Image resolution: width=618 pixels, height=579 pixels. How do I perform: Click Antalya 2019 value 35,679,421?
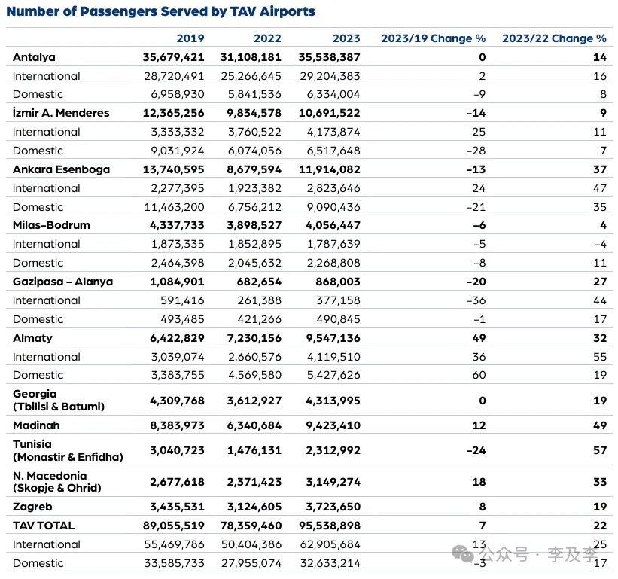[173, 57]
